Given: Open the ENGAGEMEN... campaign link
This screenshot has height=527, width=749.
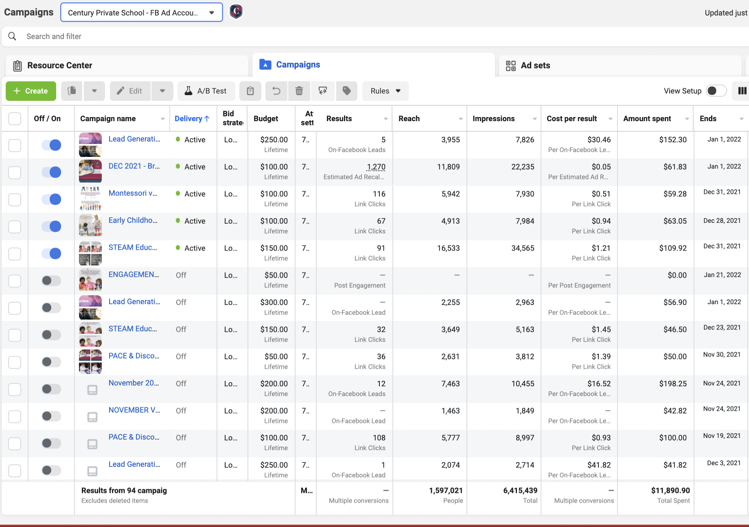Looking at the screenshot, I should coord(134,274).
